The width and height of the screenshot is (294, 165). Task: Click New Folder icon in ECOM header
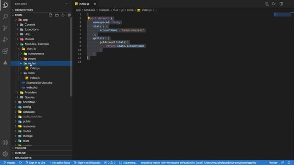(57, 15)
